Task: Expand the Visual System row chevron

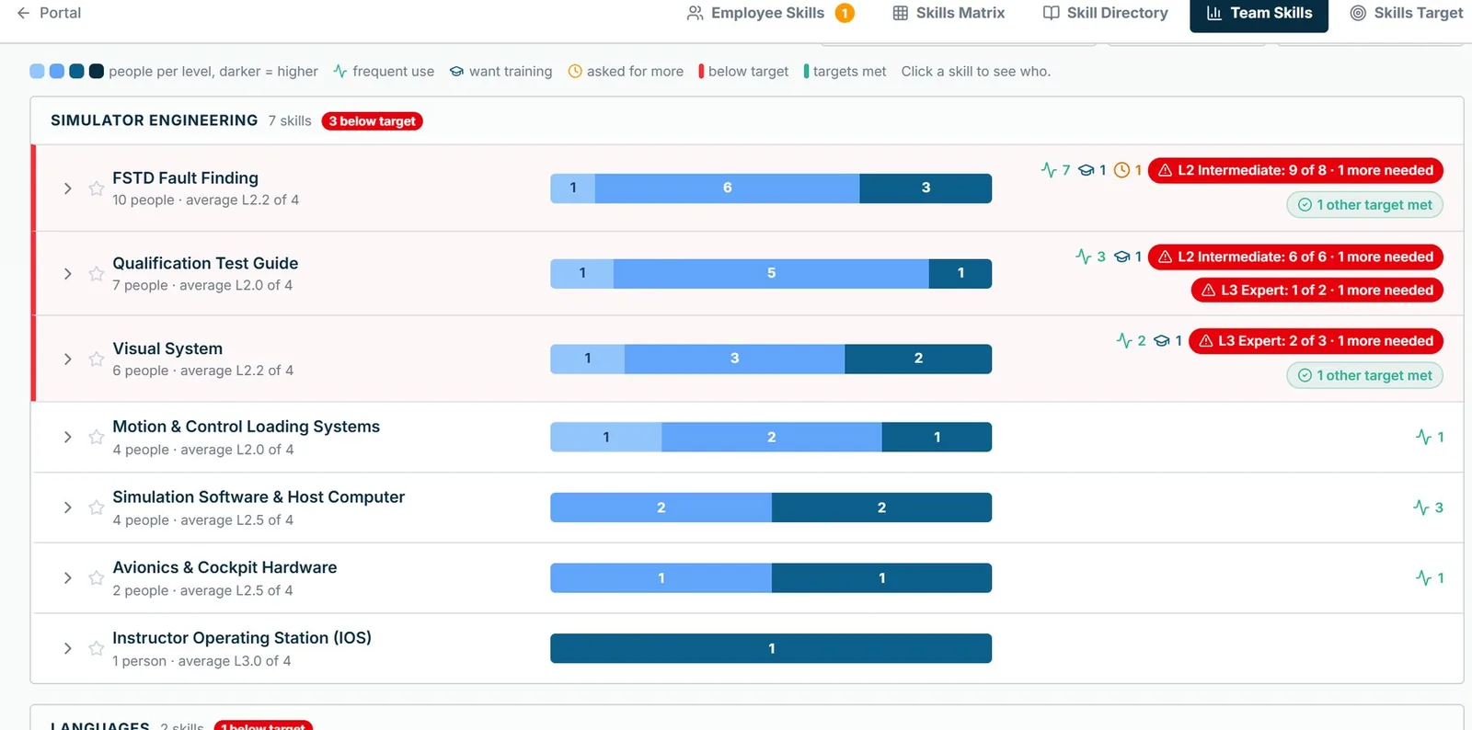Action: pos(67,359)
